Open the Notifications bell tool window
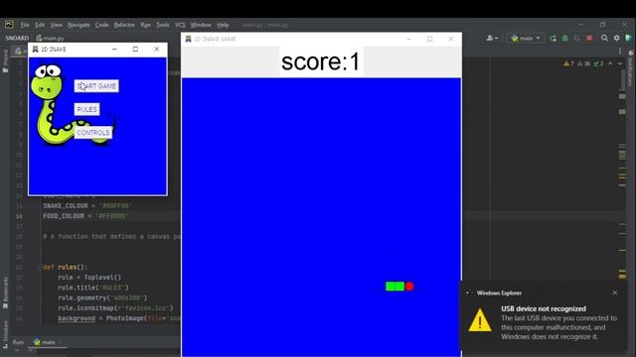This screenshot has width=636, height=357. [x=631, y=68]
